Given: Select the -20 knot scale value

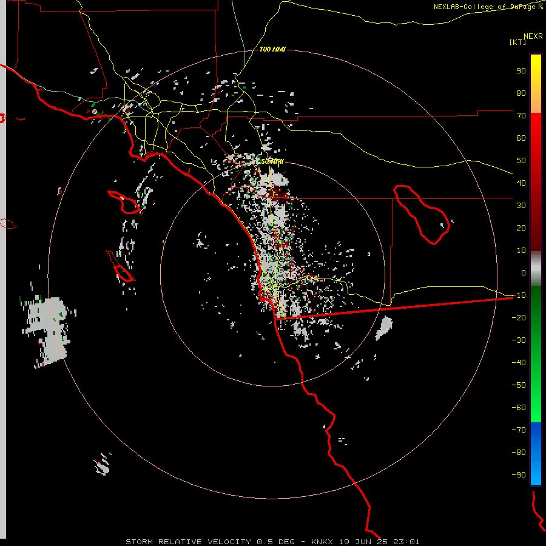Looking at the screenshot, I should (x=519, y=318).
